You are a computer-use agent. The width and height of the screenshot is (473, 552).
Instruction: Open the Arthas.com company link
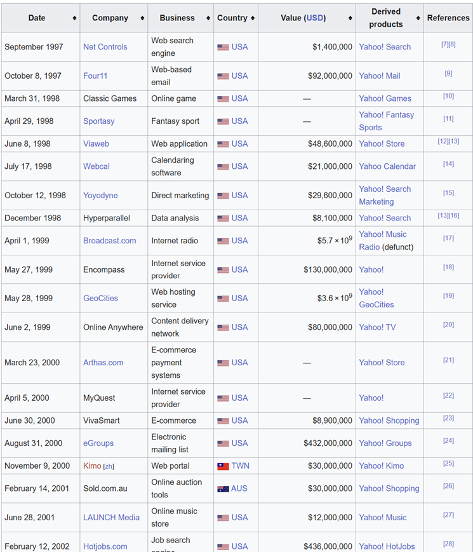pyautogui.click(x=103, y=363)
